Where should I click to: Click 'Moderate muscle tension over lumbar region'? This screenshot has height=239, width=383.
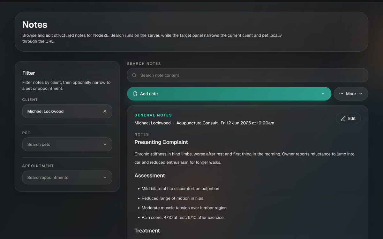(184, 208)
